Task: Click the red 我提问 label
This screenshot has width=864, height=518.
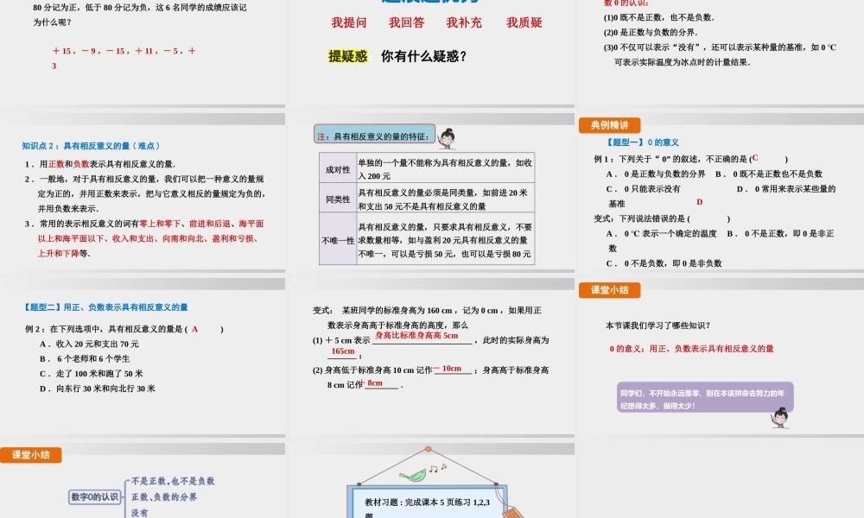Action: [349, 22]
